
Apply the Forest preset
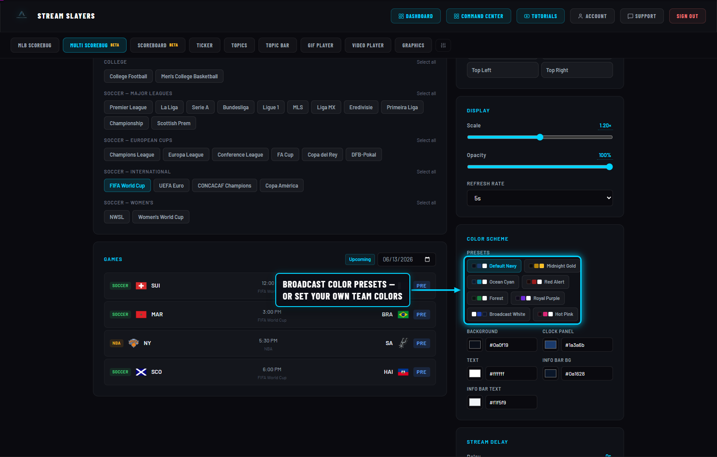coord(487,298)
